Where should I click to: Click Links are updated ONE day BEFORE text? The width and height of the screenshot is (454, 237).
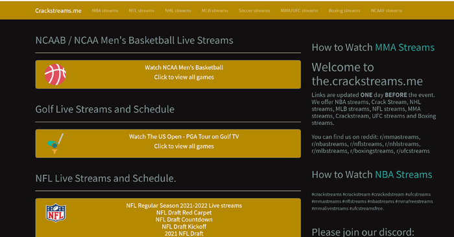pos(373,95)
